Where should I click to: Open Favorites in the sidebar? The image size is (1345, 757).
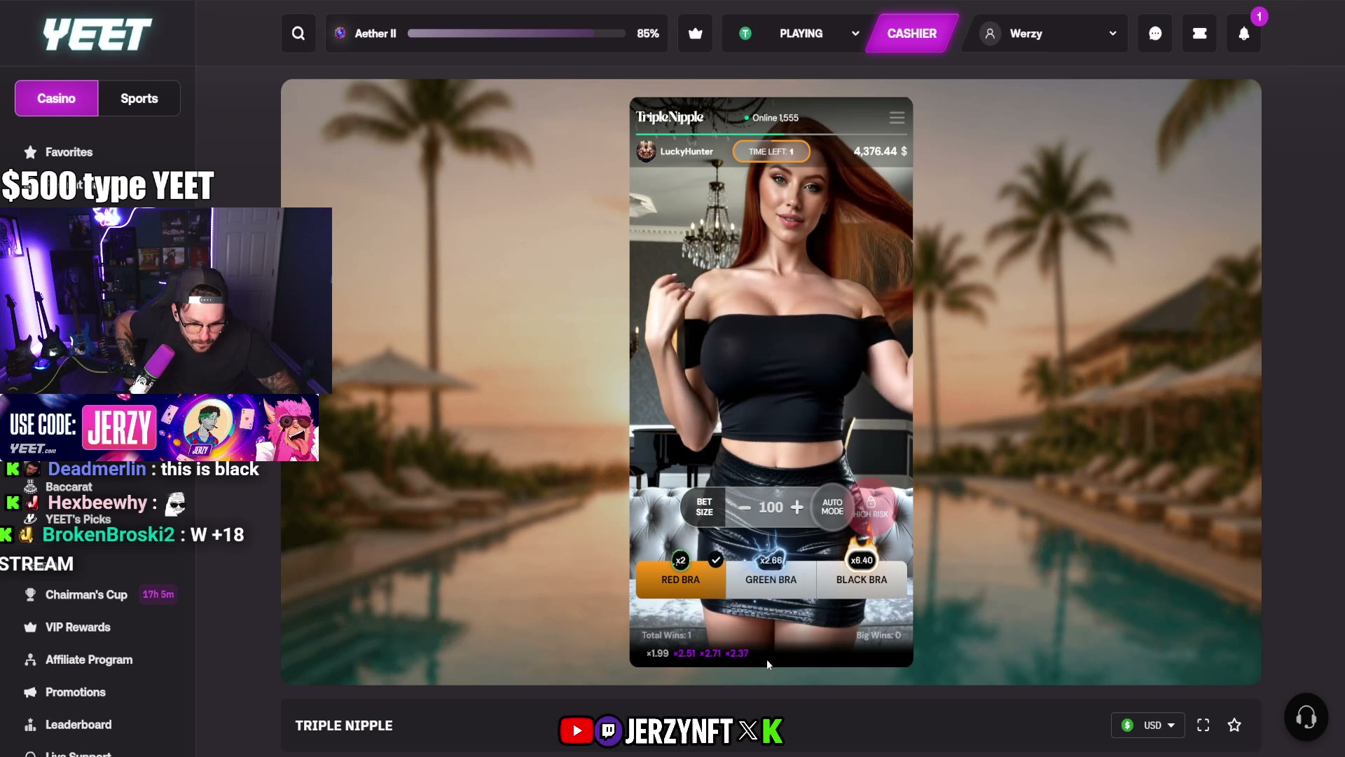69,152
